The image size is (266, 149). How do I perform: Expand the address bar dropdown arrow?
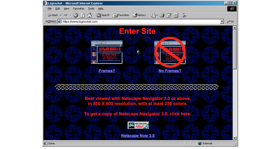coord(222,21)
